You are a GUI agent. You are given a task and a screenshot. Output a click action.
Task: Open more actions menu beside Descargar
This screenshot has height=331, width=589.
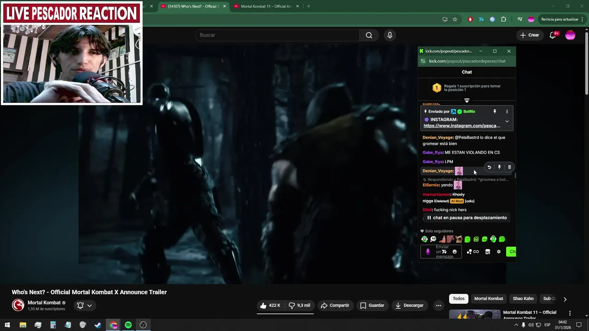pos(439,305)
